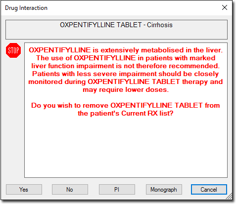Click the 'may require lower doses' text
Viewport: 236px width, 204px height.
(x=126, y=90)
